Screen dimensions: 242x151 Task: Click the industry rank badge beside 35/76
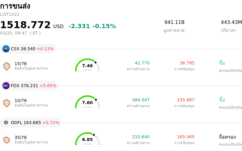click(x=7, y=140)
